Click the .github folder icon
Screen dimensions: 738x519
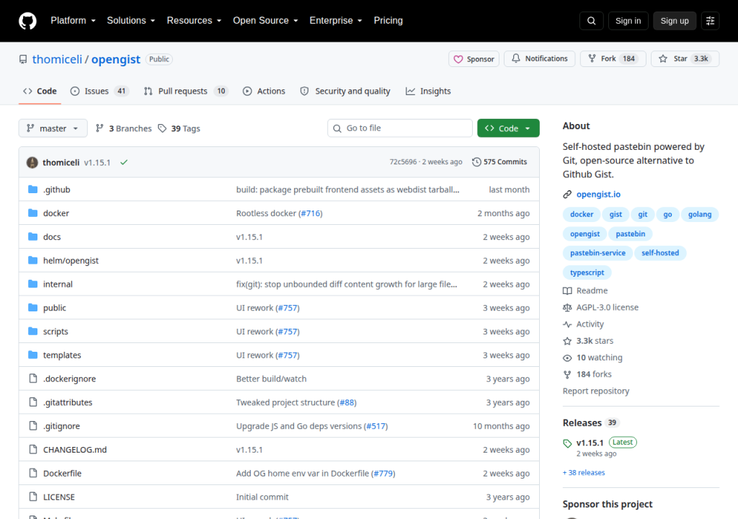pos(32,190)
